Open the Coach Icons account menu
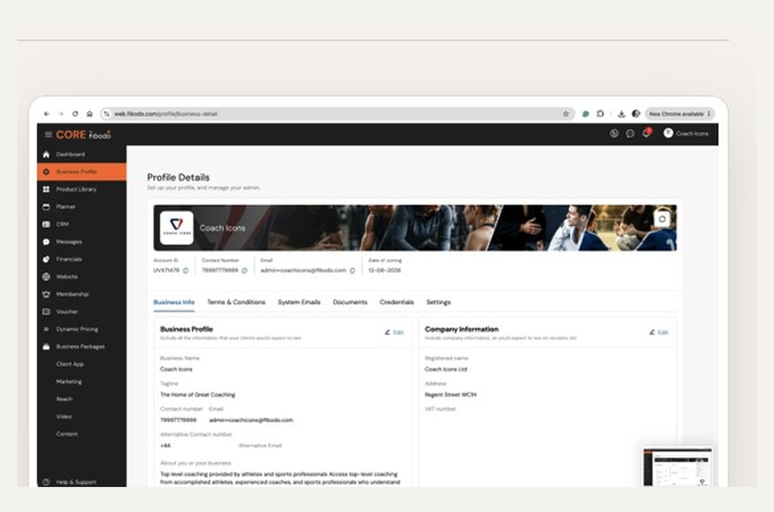 686,133
